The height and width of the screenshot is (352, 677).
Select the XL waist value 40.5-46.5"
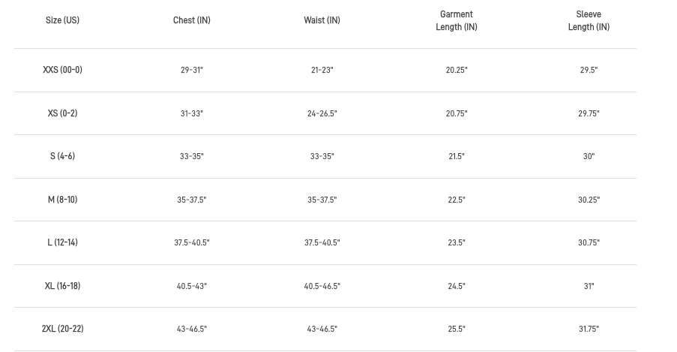click(322, 286)
